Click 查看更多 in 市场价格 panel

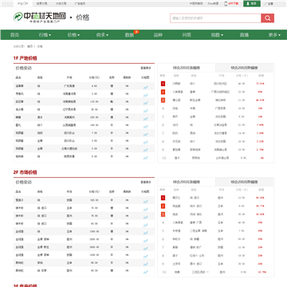click(x=146, y=183)
